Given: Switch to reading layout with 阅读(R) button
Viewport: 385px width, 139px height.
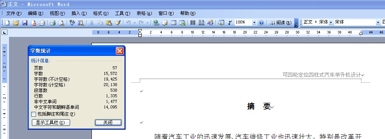Looking at the screenshot, I should pyautogui.click(x=280, y=23).
